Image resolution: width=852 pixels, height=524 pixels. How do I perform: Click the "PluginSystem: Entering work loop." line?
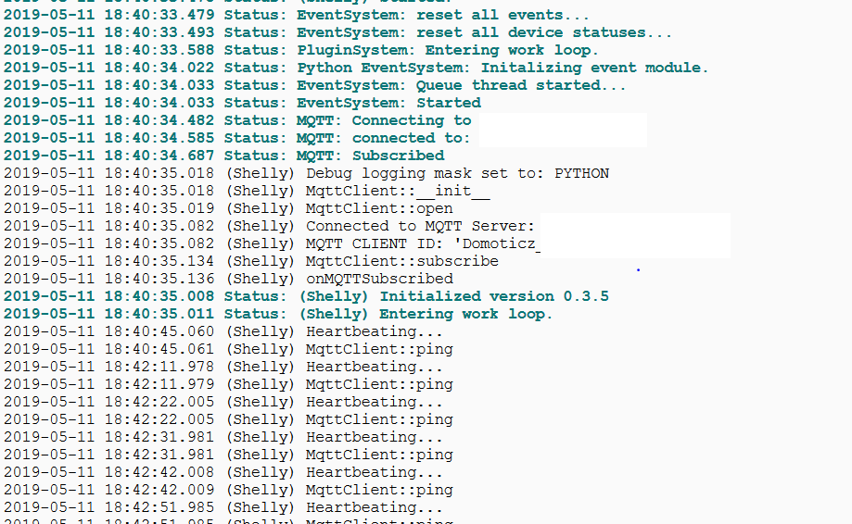[300, 50]
